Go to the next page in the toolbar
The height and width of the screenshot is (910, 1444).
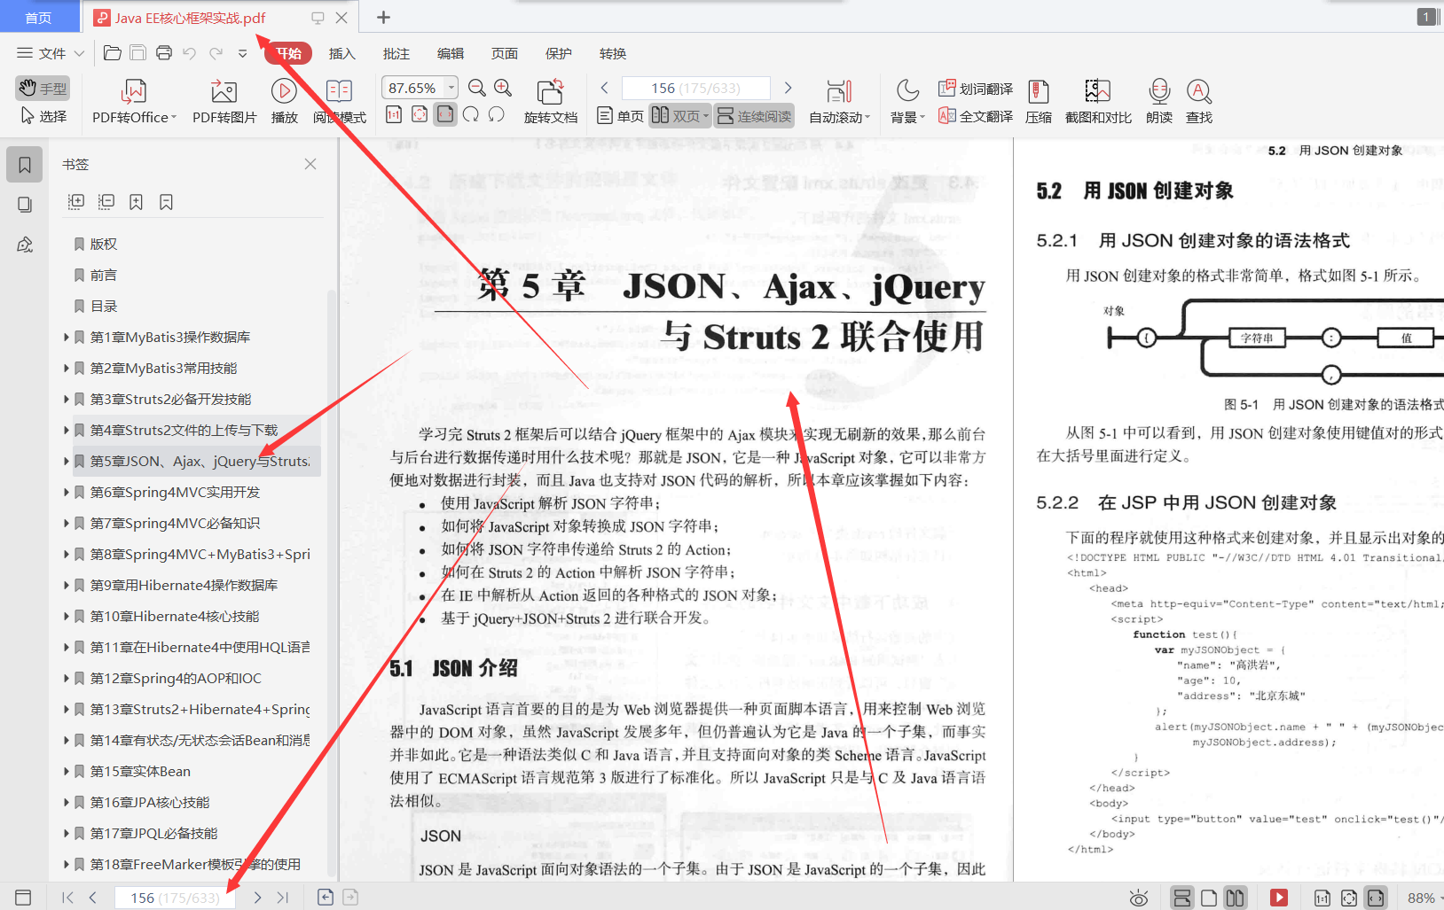coord(788,88)
